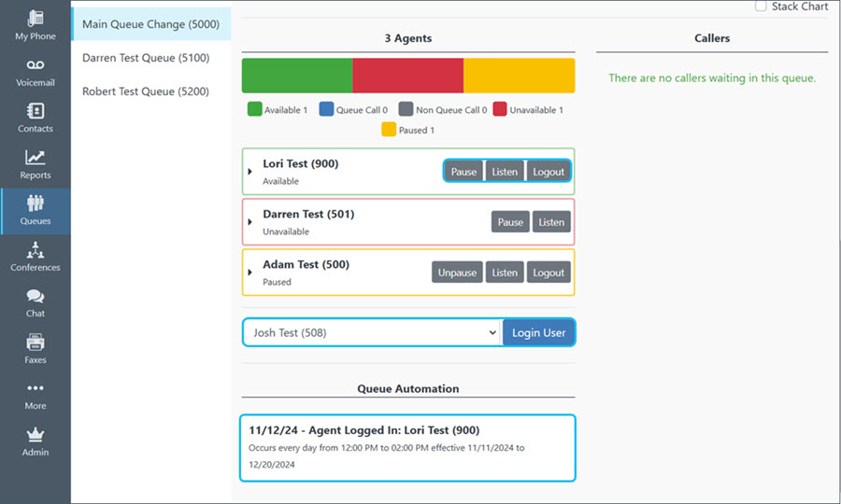This screenshot has width=841, height=504.
Task: Open the Faxes printer icon
Action: click(x=36, y=343)
